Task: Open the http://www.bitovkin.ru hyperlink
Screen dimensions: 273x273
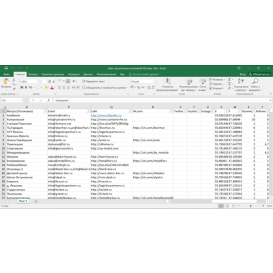Action: click(106, 115)
